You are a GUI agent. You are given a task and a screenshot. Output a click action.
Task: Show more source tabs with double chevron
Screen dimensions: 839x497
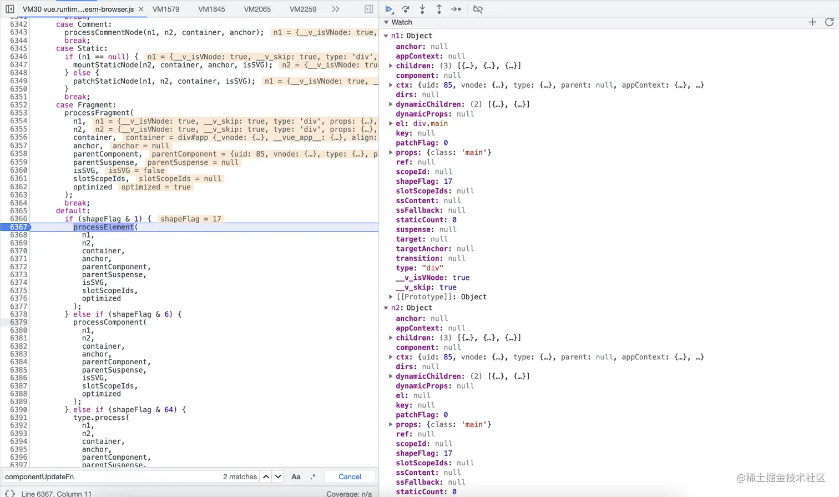tap(336, 9)
